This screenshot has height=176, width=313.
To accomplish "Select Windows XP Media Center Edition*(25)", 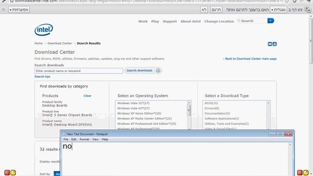I will (144, 118).
